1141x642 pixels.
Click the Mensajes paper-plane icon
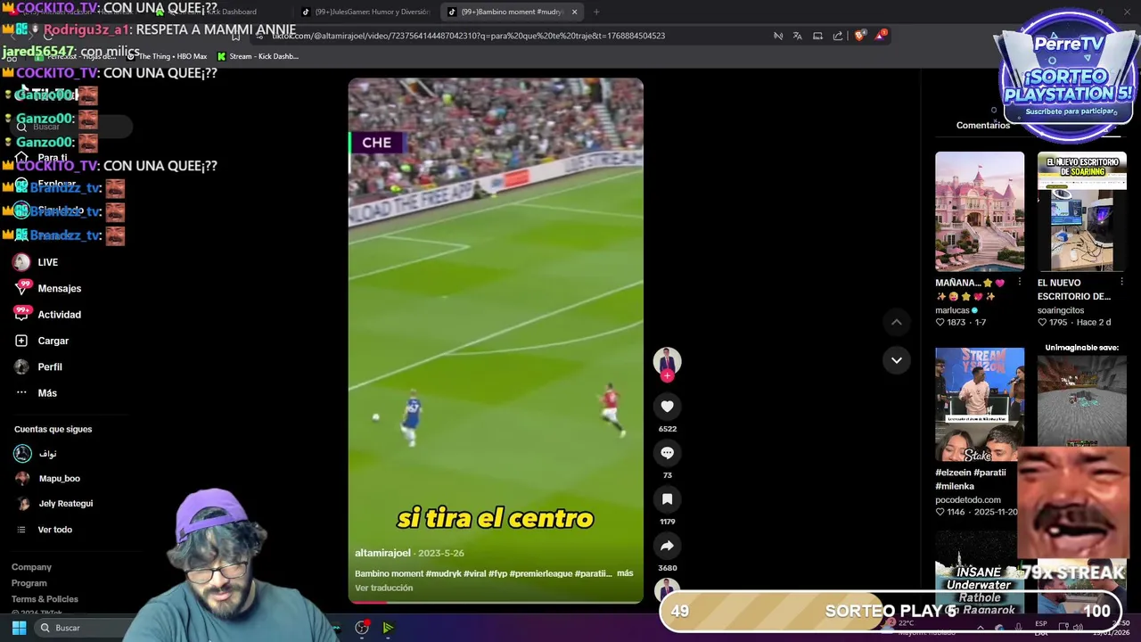[x=21, y=288]
